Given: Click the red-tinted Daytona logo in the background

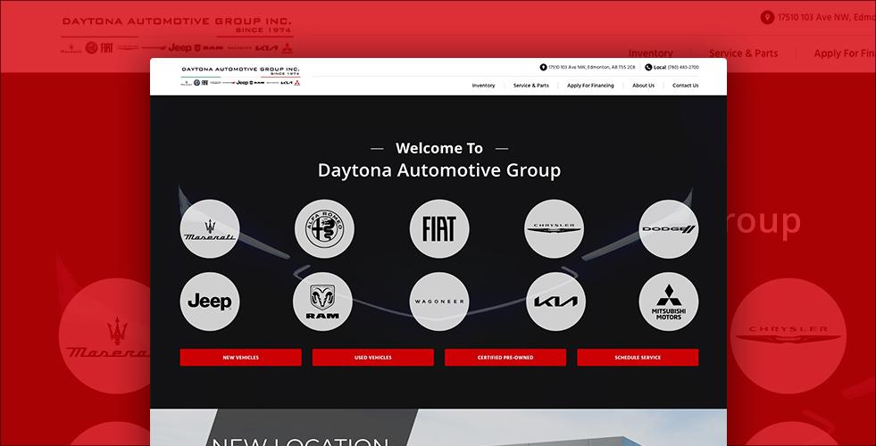Looking at the screenshot, I should [x=177, y=35].
